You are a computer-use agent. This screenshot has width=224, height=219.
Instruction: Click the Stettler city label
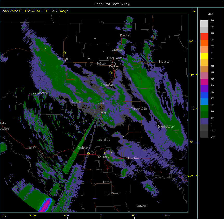tap(165, 62)
